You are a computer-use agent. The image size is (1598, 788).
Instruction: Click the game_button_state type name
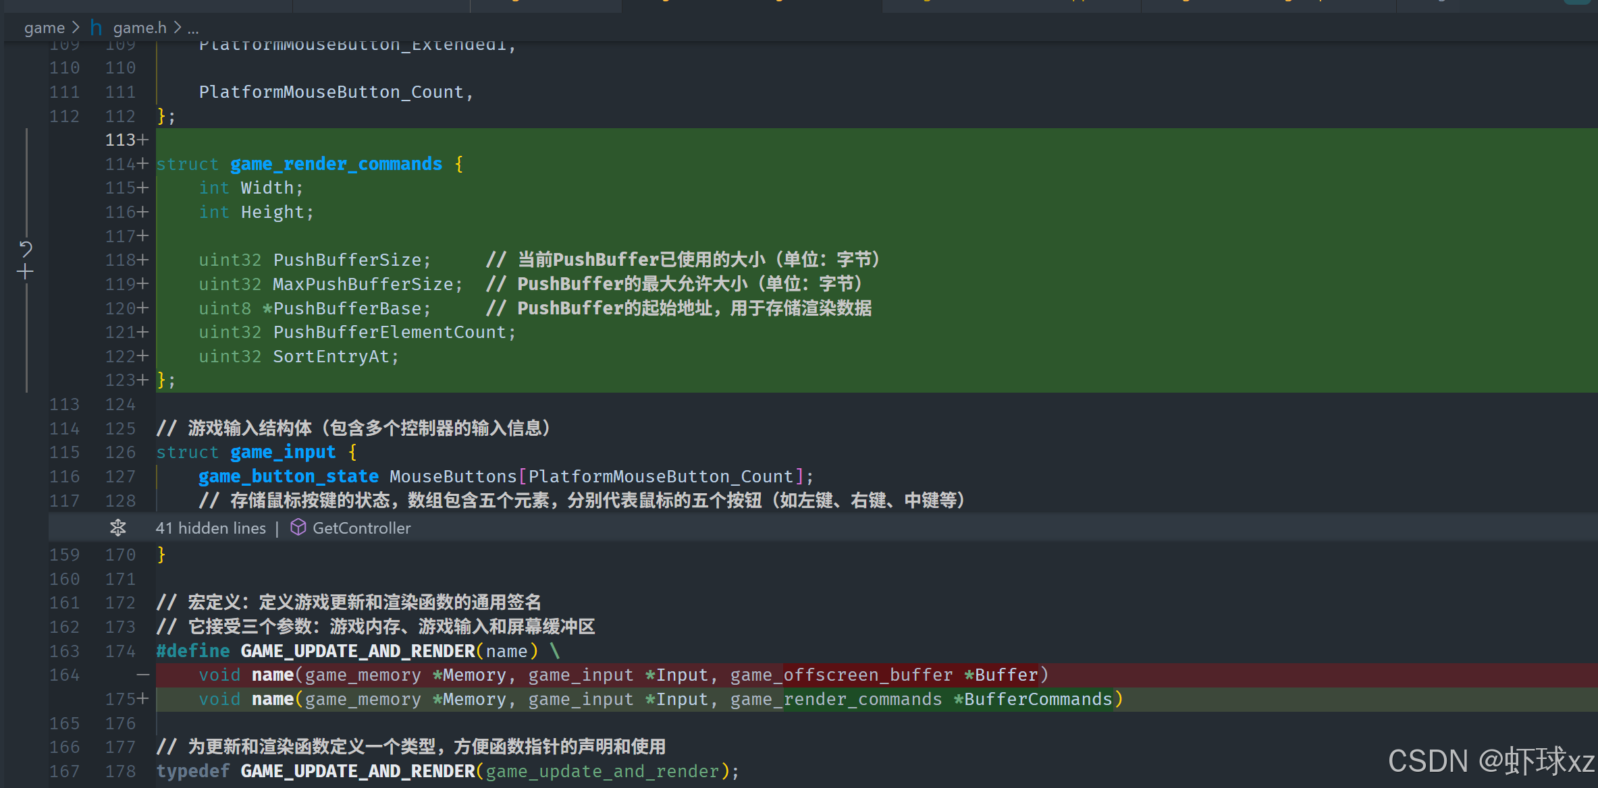pyautogui.click(x=288, y=476)
